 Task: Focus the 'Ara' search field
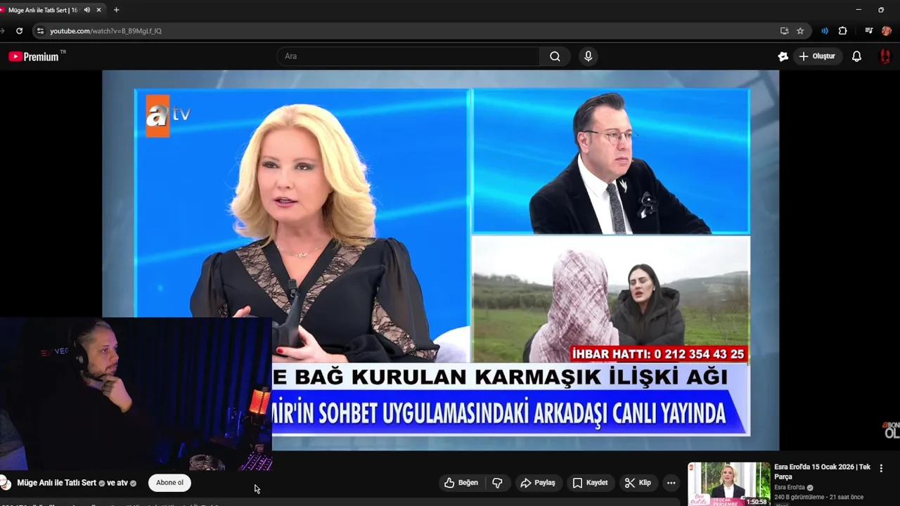[409, 56]
